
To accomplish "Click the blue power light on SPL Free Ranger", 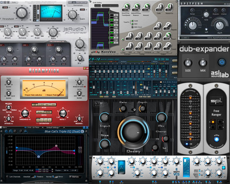I will point(217,139).
